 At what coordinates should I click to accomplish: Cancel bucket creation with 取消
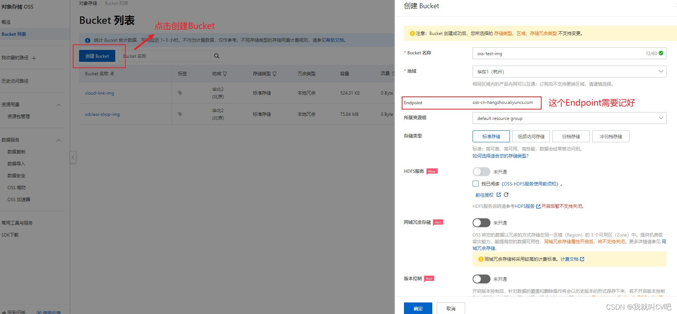click(451, 308)
